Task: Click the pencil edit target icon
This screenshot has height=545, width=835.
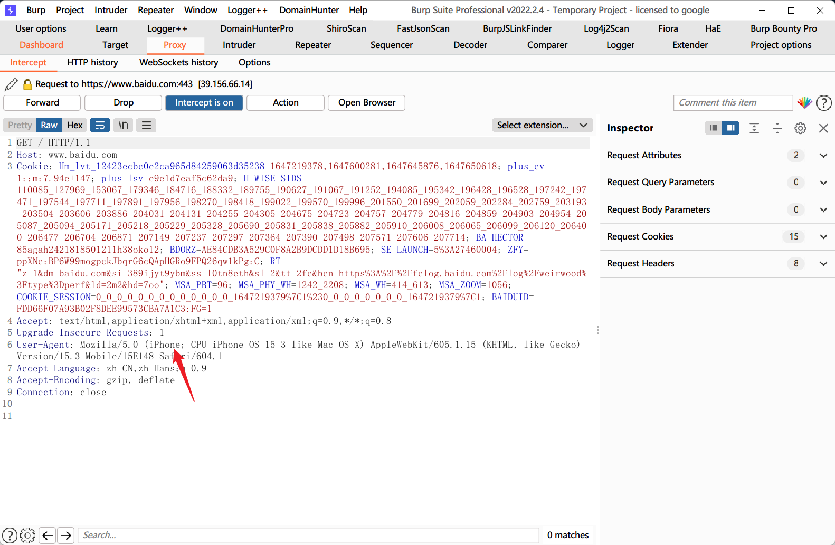Action: [11, 84]
